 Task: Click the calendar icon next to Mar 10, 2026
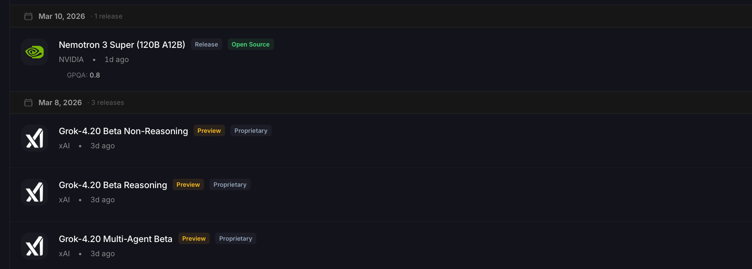[x=28, y=16]
